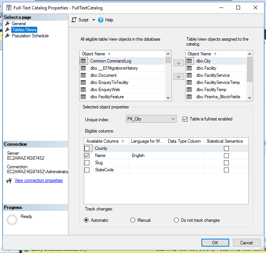Sort by Available Columns header

click(107, 141)
